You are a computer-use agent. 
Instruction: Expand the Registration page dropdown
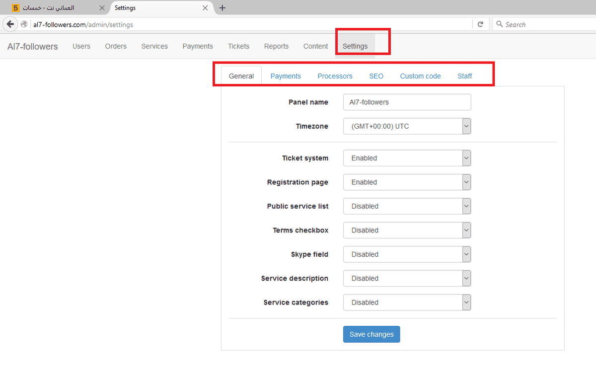(x=407, y=182)
